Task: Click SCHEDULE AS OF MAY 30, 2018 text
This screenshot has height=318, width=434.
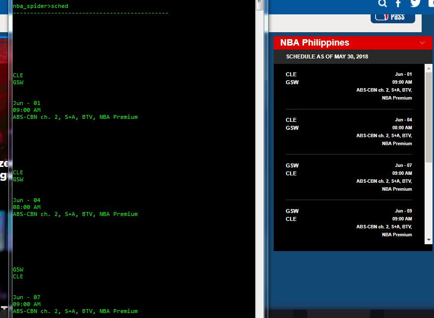Action: (327, 56)
